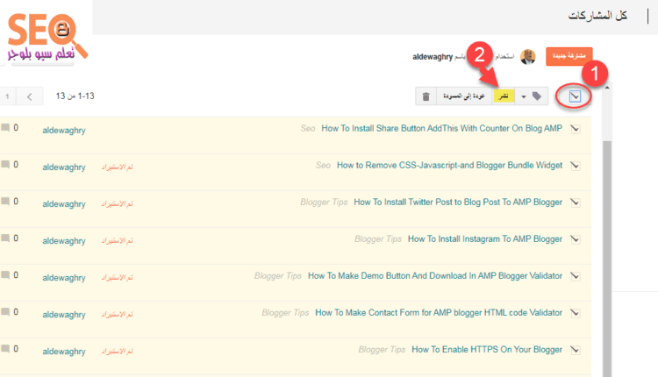Viewport: 658px width, 377px height.
Task: Check the Share Button AddThis post checkbox
Action: tap(576, 129)
